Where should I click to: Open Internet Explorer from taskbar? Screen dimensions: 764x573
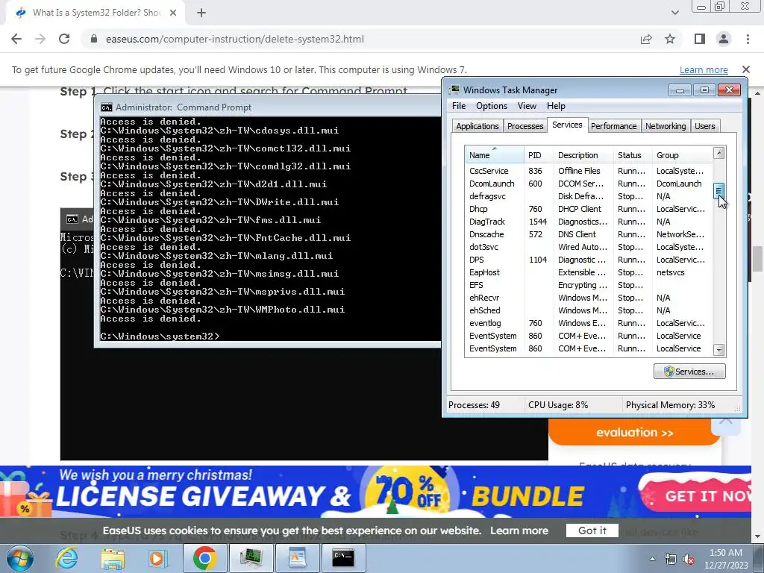[x=67, y=558]
